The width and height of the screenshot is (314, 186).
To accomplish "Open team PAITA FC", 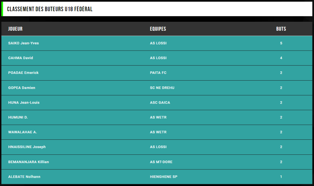I will (158, 73).
